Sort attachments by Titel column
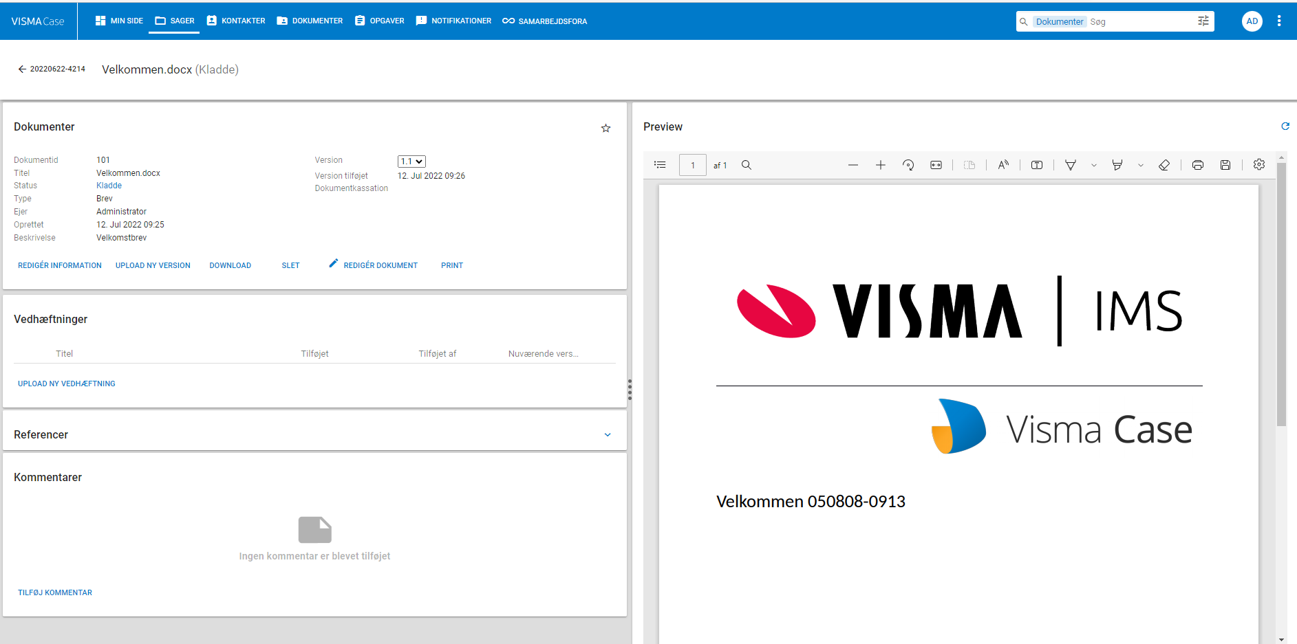Viewport: 1297px width, 644px height. pos(64,354)
